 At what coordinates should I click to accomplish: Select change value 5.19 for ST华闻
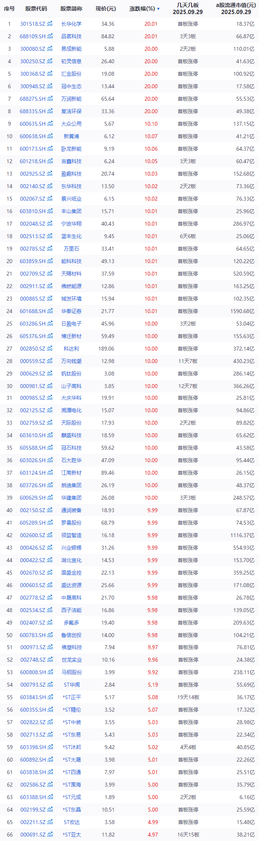click(153, 685)
